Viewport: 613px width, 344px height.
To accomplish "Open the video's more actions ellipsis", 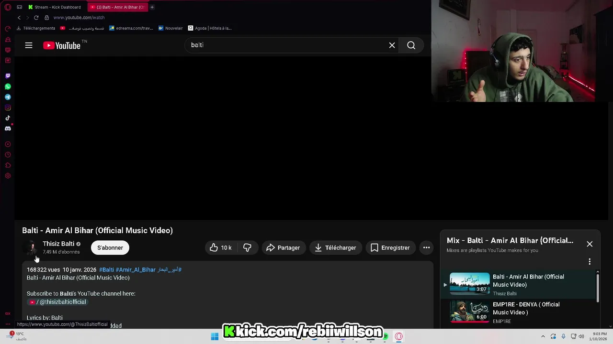I will click(x=426, y=247).
